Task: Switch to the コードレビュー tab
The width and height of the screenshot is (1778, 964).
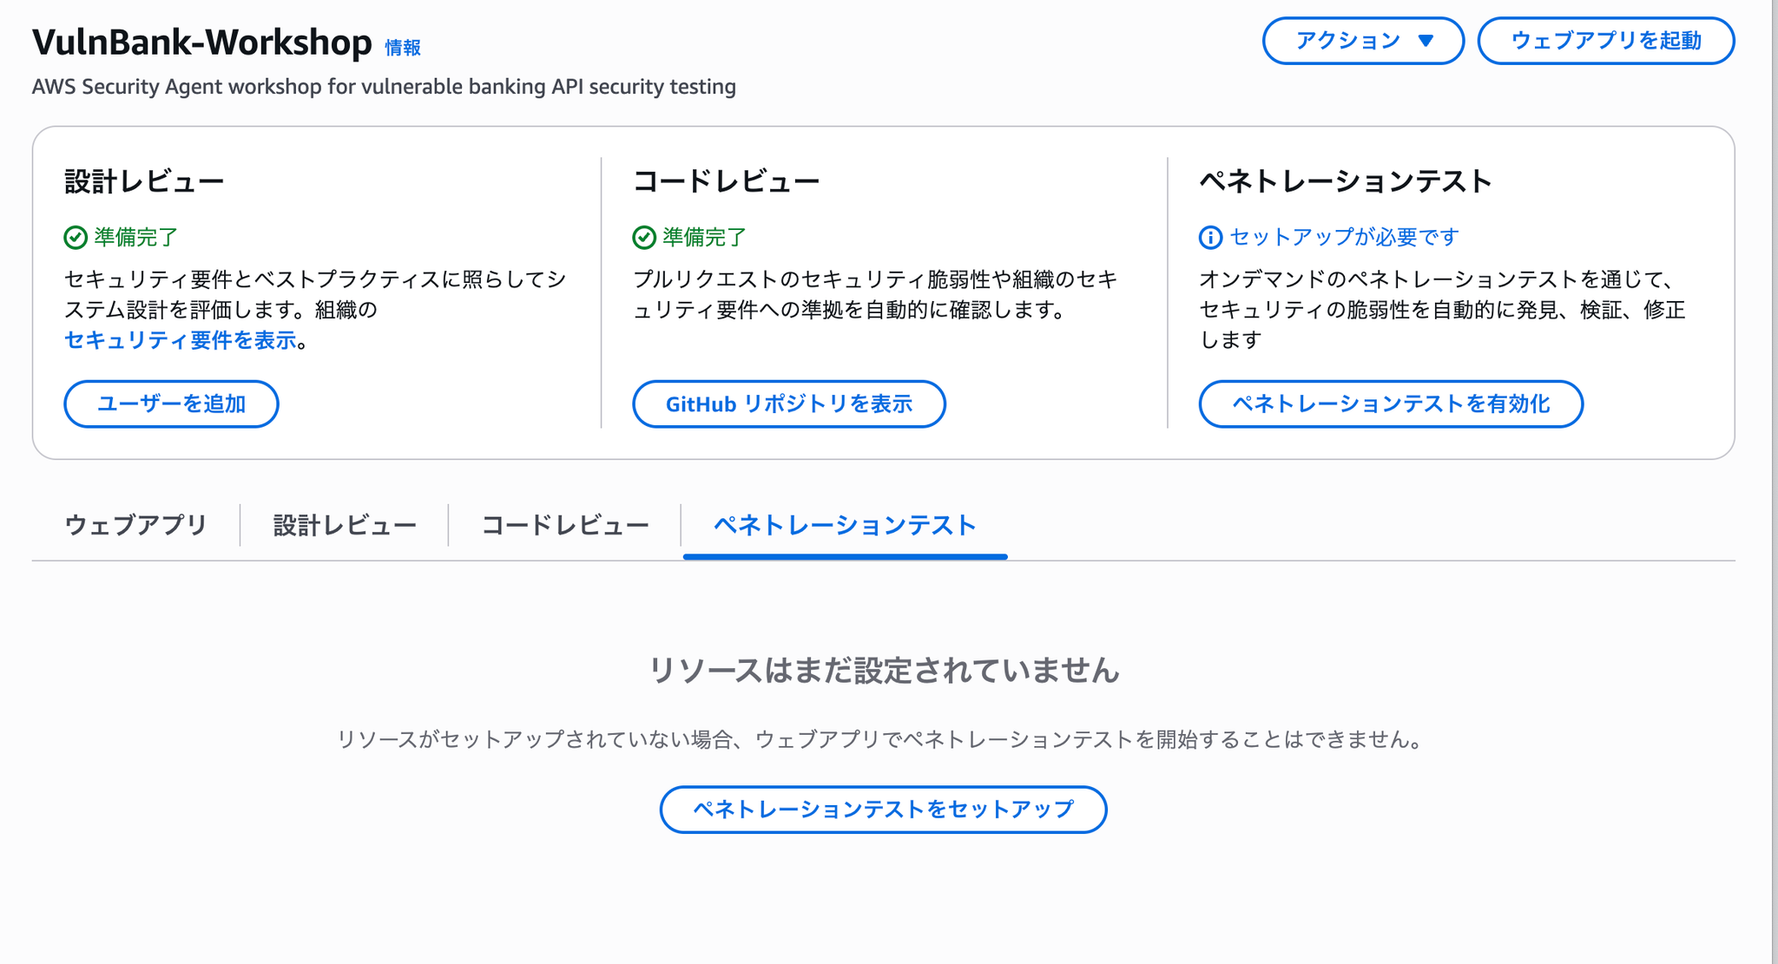Action: point(565,525)
